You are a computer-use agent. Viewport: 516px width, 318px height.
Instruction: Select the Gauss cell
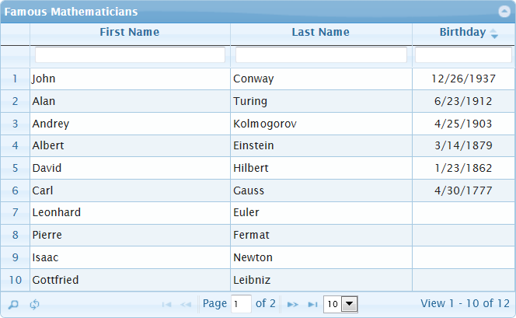(x=321, y=190)
